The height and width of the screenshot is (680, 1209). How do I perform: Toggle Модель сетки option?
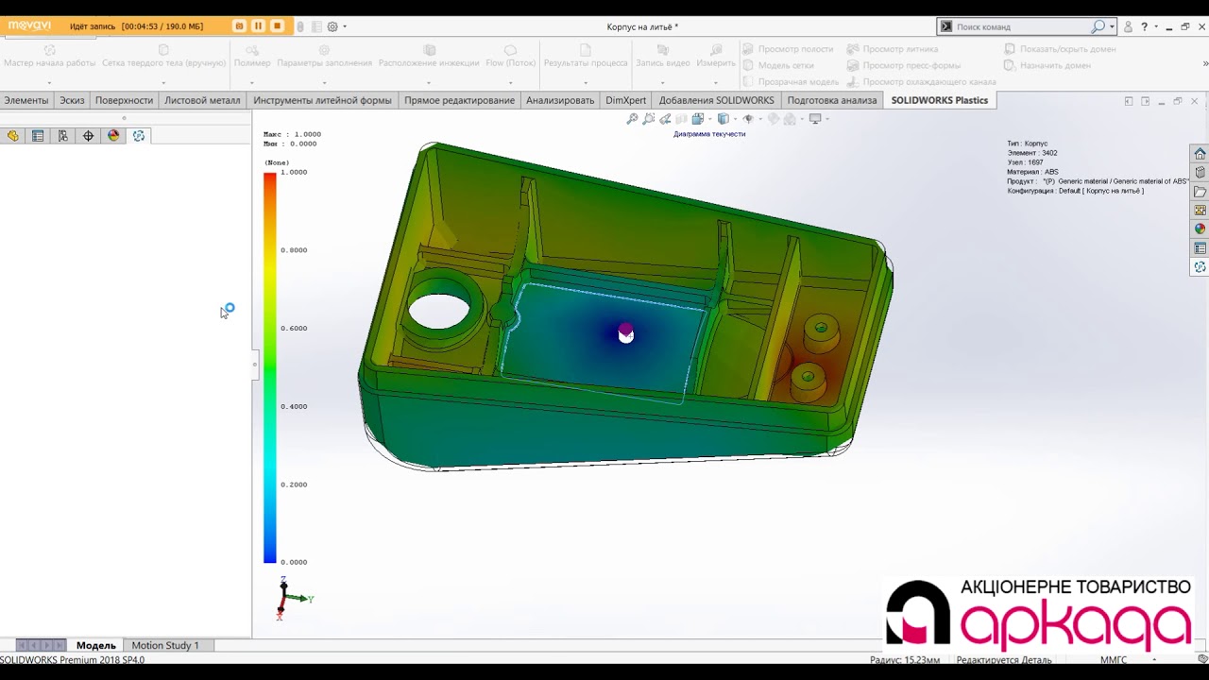pyautogui.click(x=777, y=65)
